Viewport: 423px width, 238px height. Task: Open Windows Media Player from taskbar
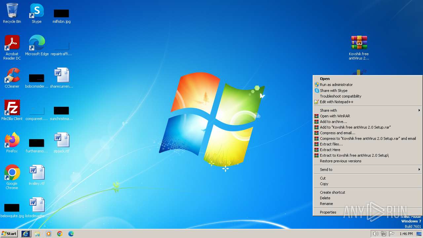(x=49, y=234)
